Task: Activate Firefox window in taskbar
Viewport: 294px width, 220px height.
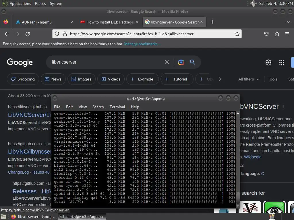Action: [x=34, y=217]
